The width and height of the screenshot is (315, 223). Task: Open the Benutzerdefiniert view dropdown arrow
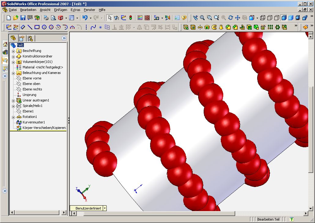(x=105, y=208)
